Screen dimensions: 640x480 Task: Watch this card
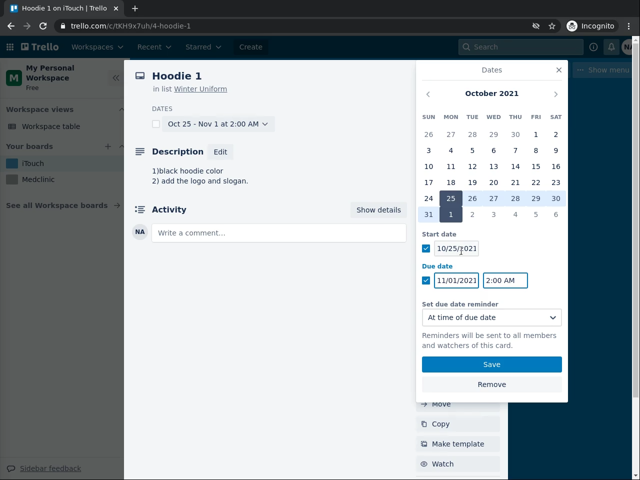tap(458, 464)
